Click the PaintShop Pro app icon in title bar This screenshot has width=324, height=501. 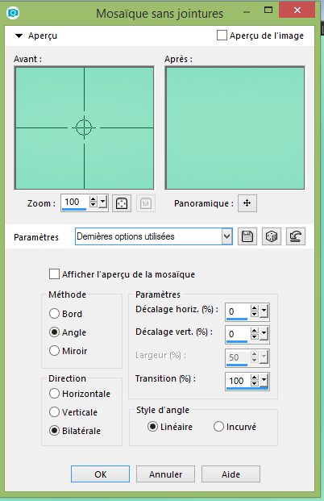coord(13,13)
